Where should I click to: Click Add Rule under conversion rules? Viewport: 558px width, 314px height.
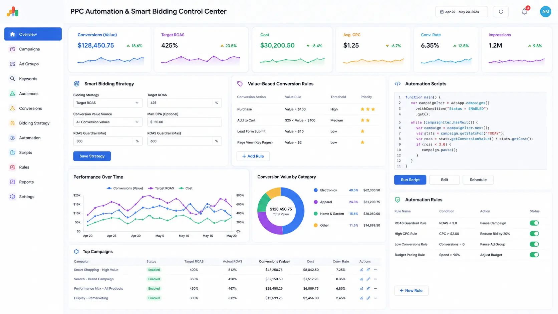tap(253, 156)
